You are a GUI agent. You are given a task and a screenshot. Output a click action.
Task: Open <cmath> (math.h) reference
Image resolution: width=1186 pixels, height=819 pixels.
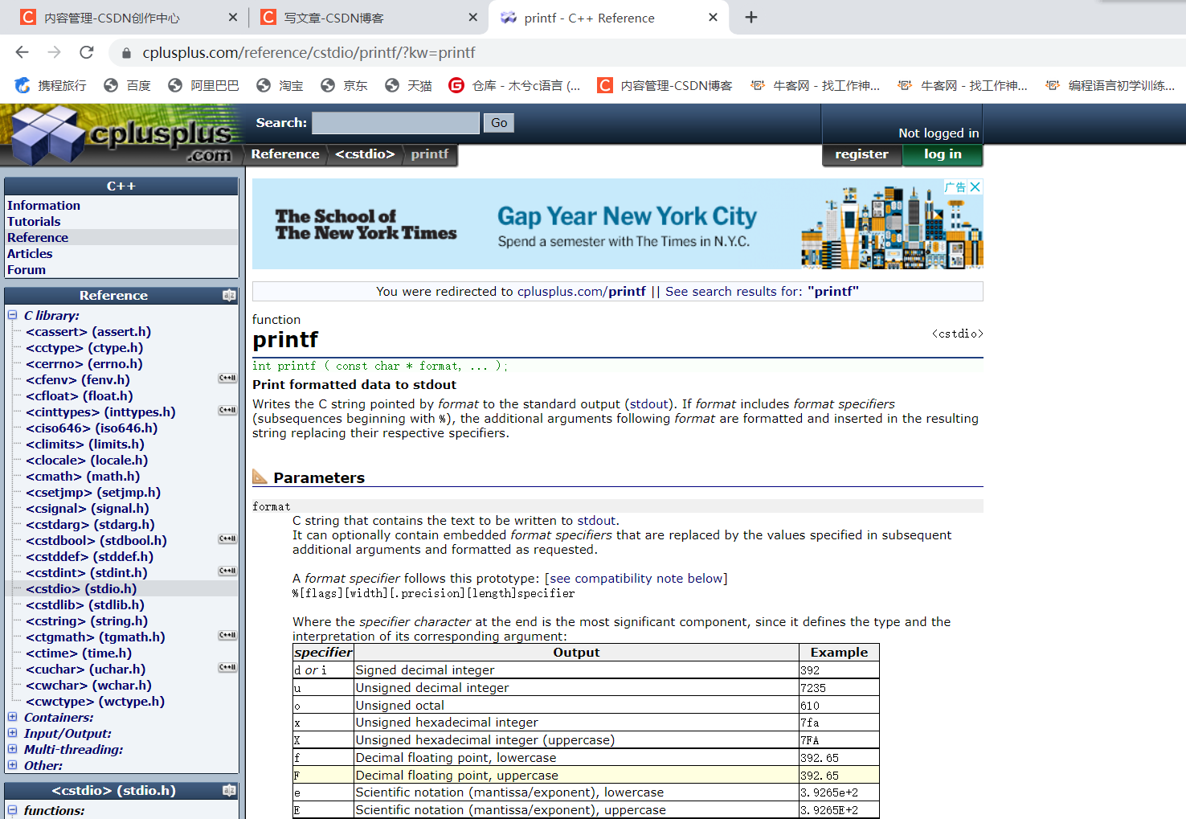coord(83,477)
